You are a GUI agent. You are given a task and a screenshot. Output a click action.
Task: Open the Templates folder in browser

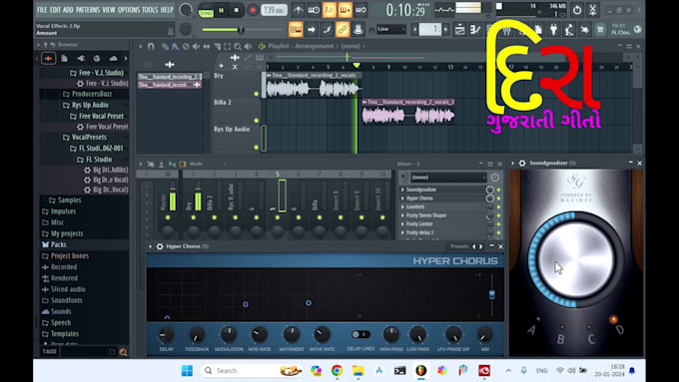coord(61,334)
